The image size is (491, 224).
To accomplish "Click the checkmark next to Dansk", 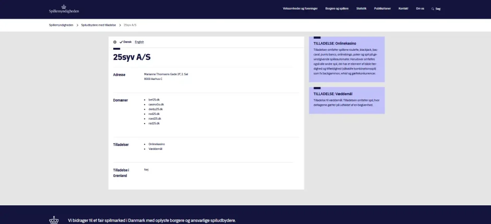I will pyautogui.click(x=121, y=42).
